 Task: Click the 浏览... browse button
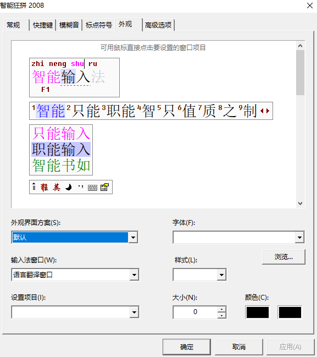[x=283, y=257]
